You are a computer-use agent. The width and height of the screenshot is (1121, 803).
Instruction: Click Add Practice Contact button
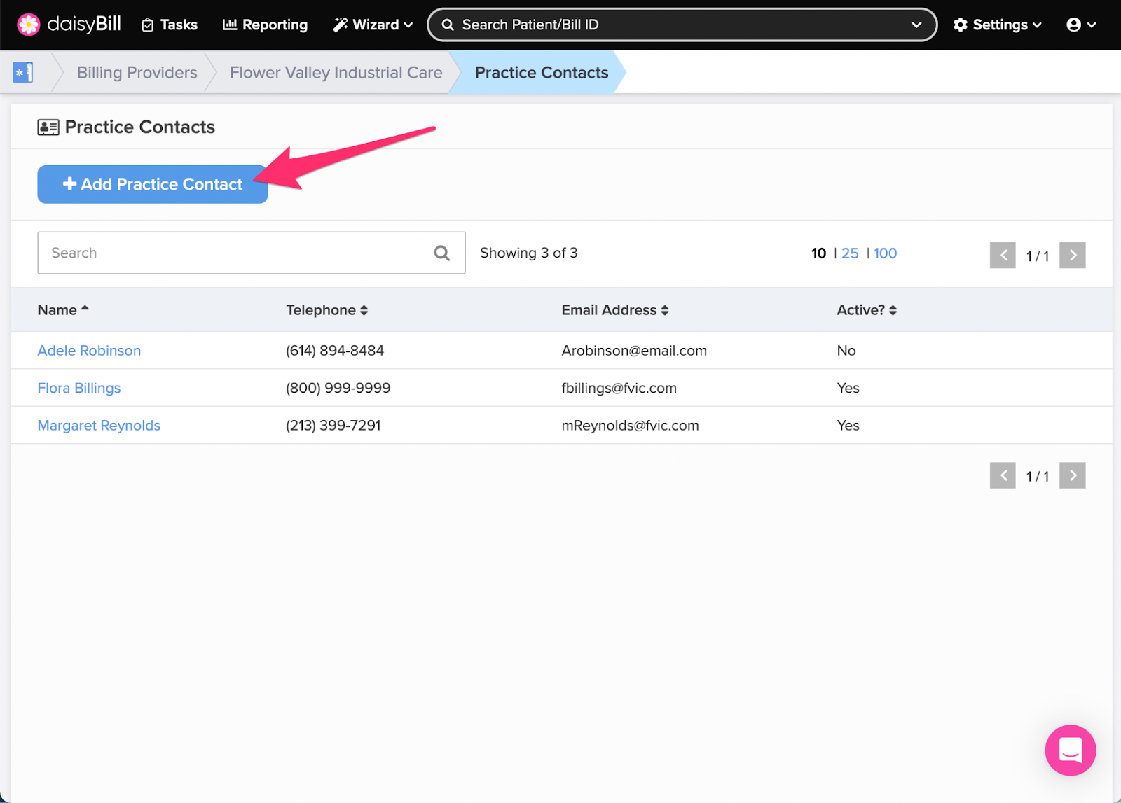point(153,184)
